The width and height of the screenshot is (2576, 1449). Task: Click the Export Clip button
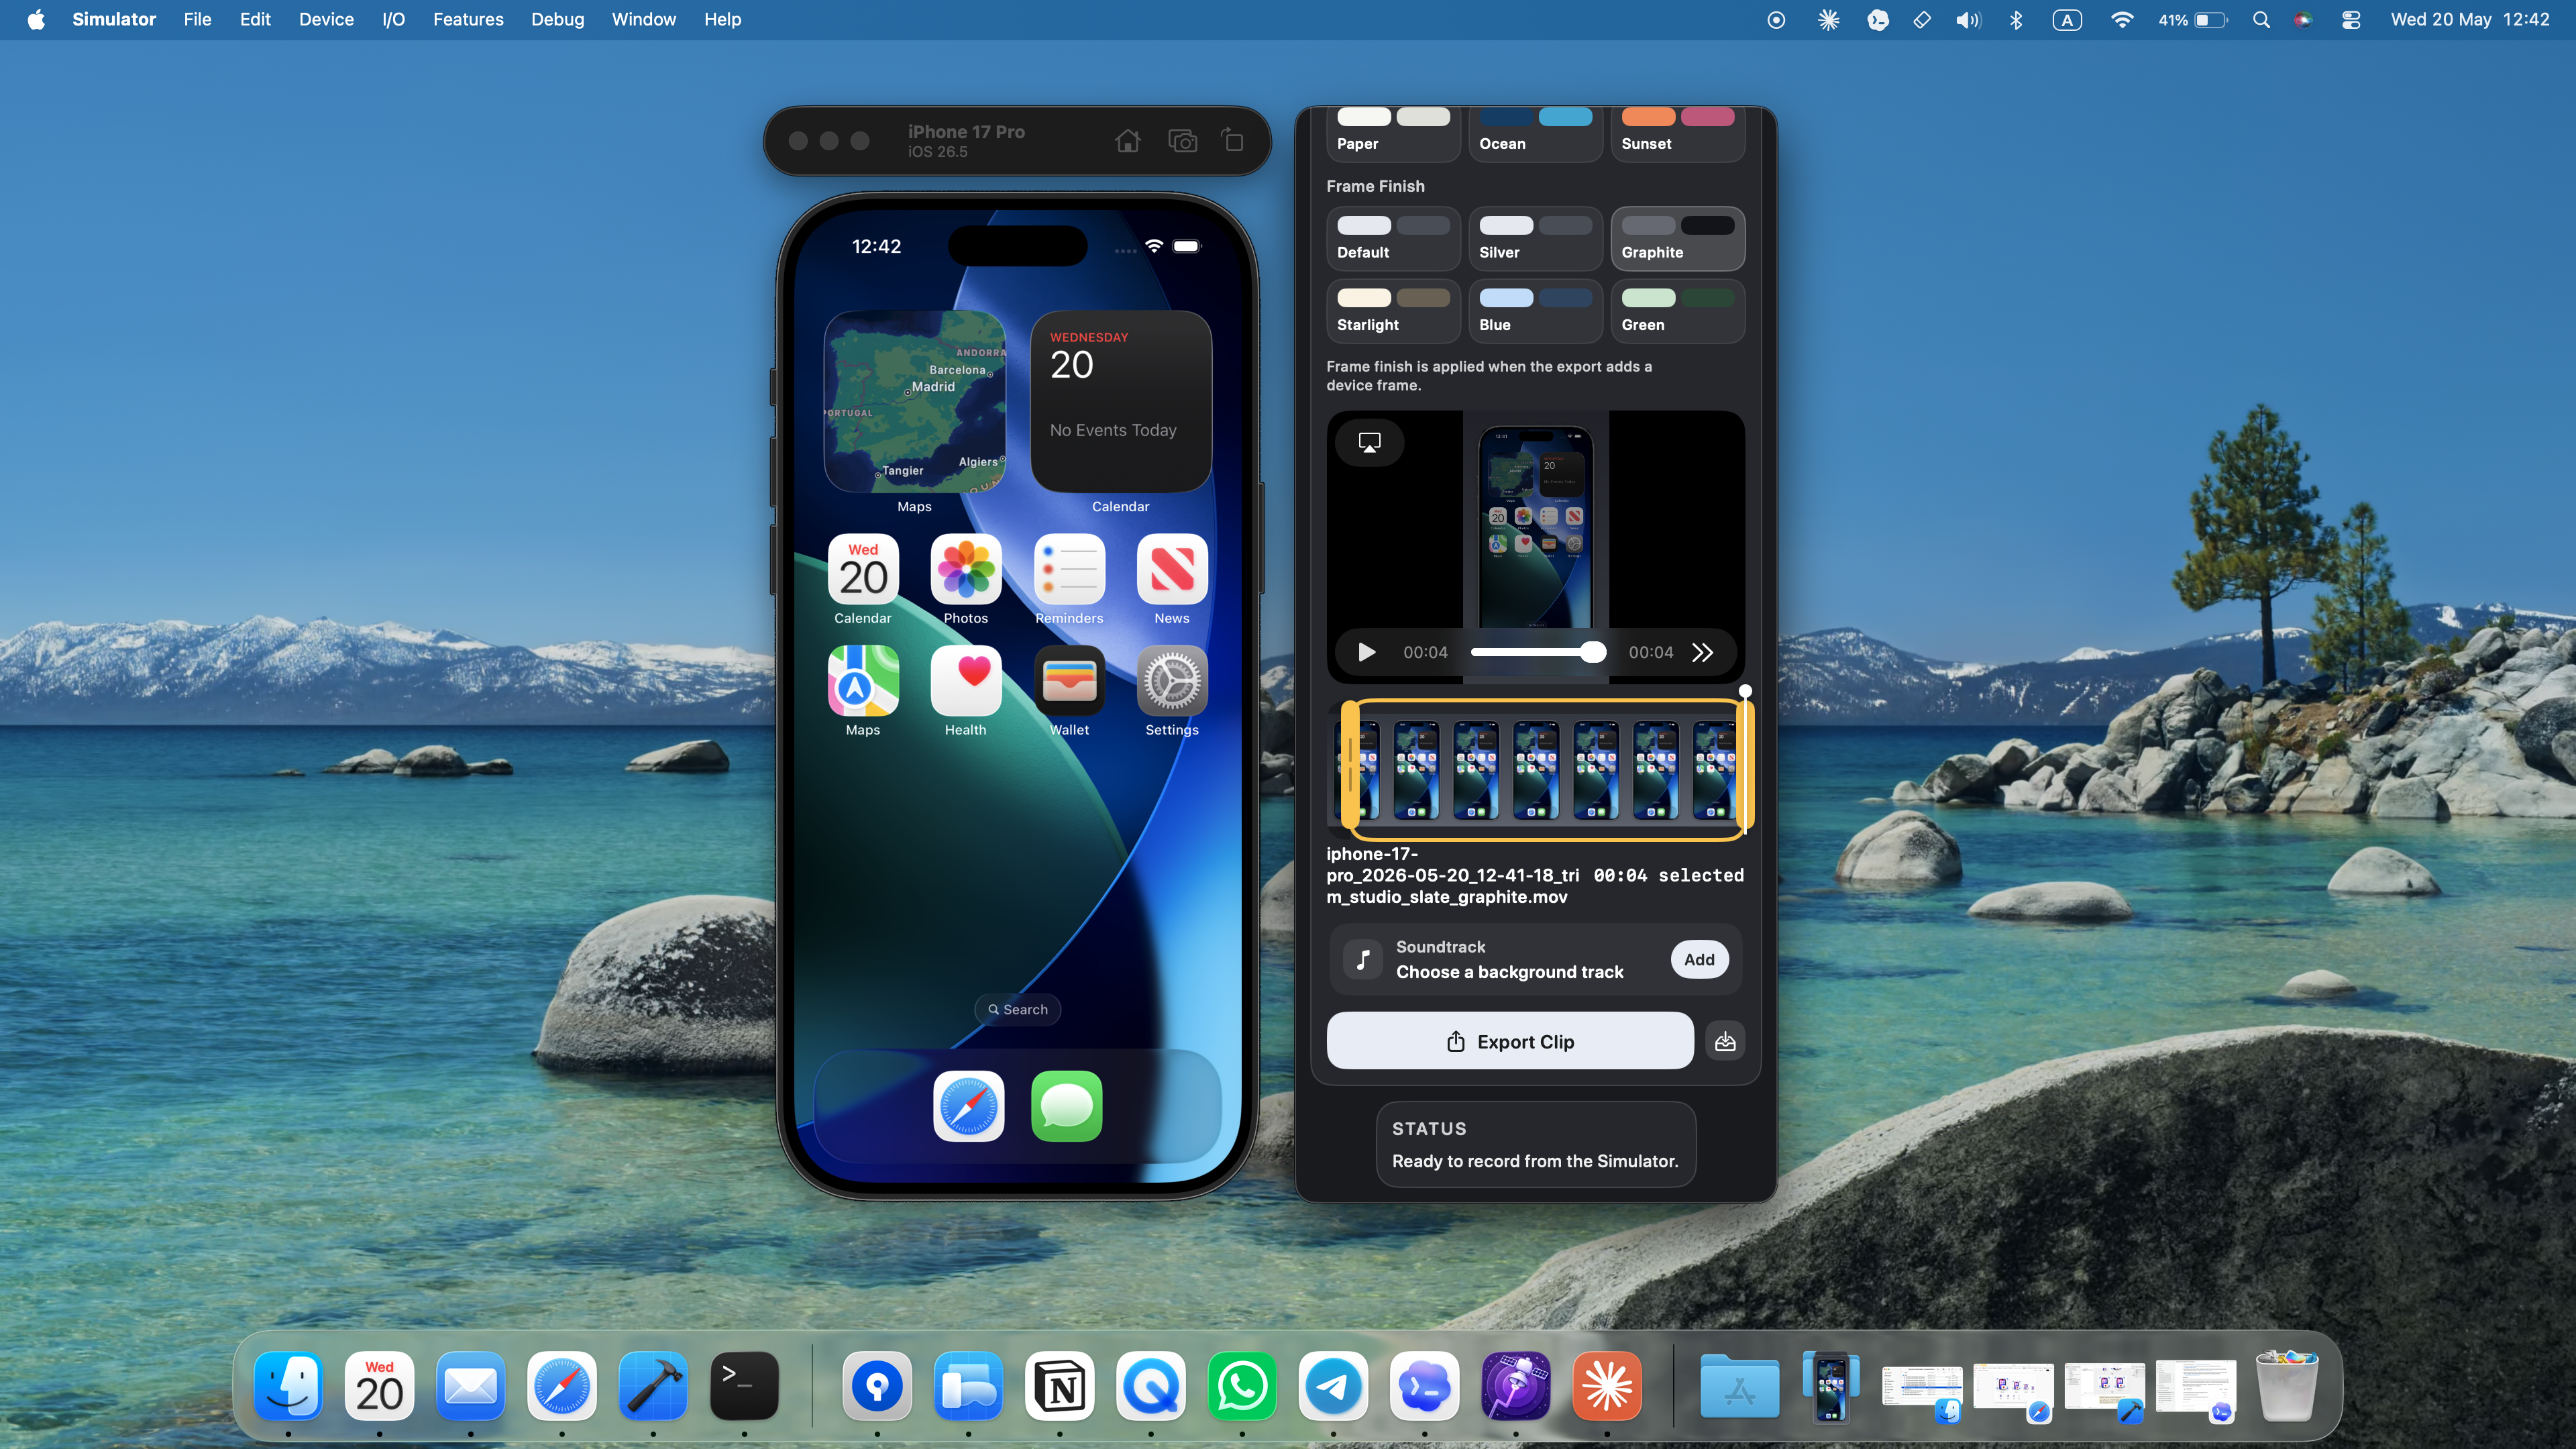(x=1510, y=1042)
